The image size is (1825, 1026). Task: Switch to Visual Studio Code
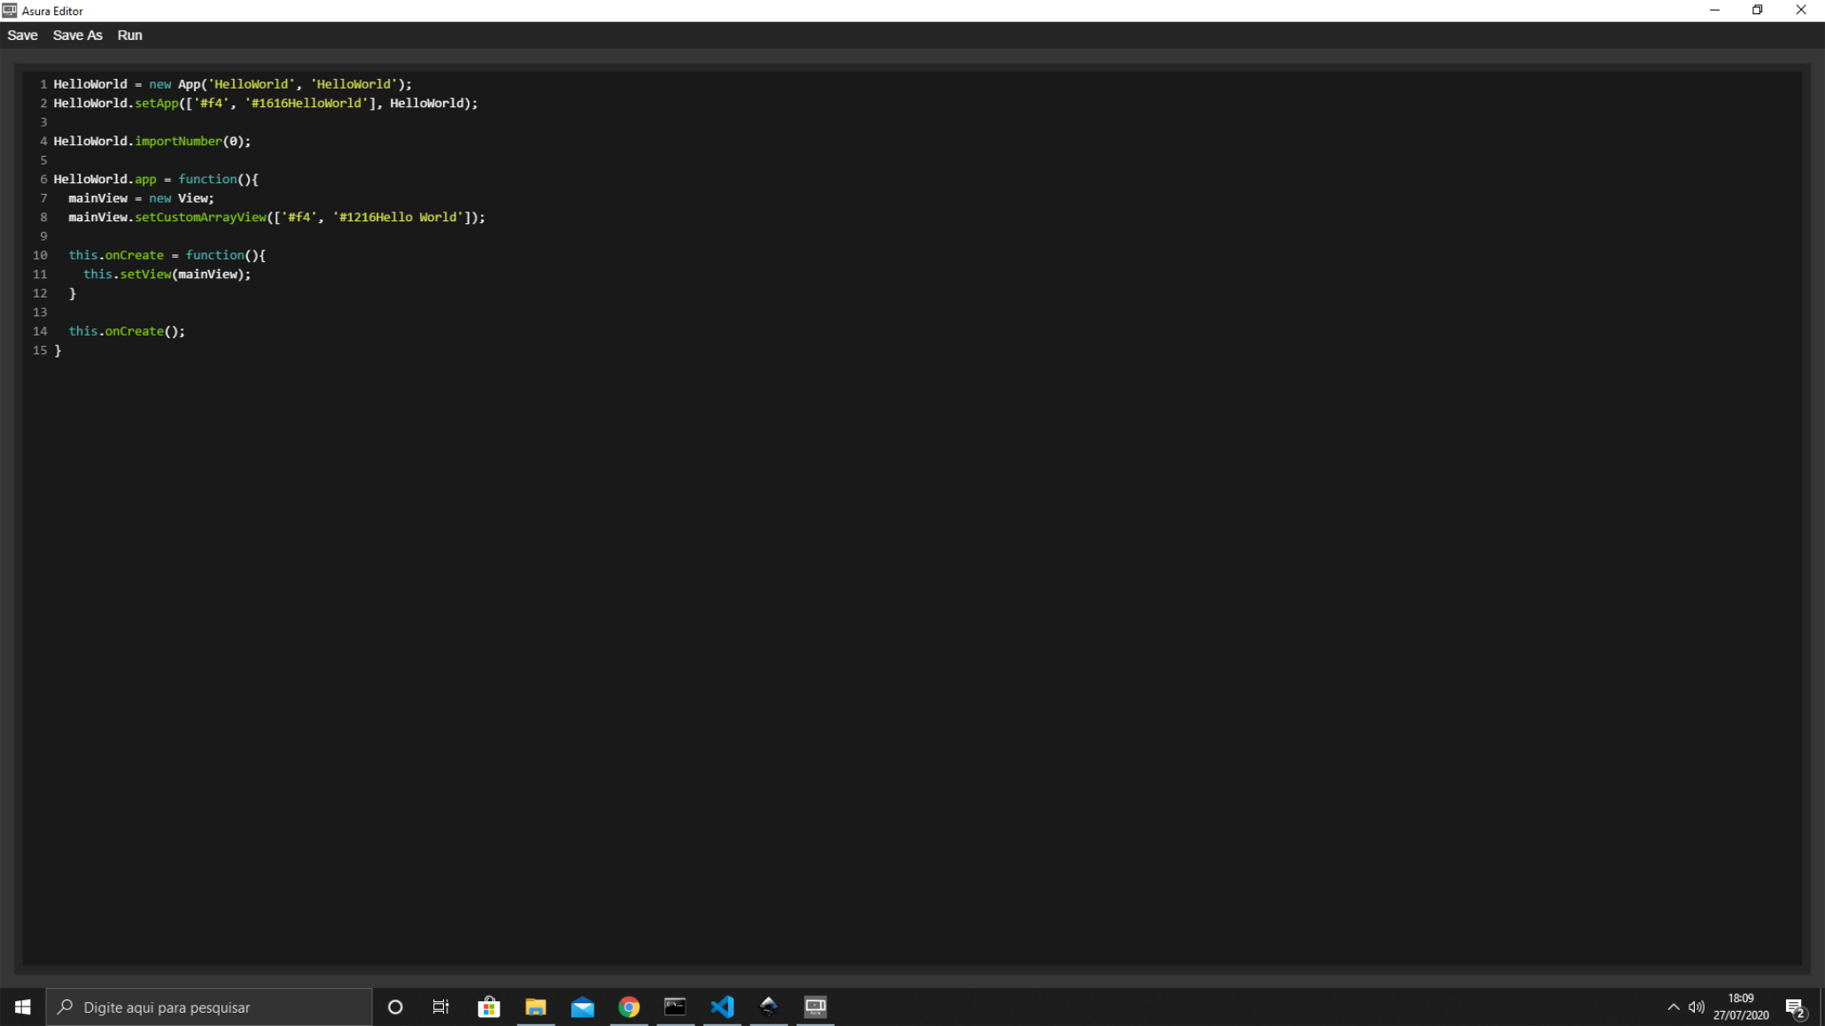click(x=722, y=1007)
